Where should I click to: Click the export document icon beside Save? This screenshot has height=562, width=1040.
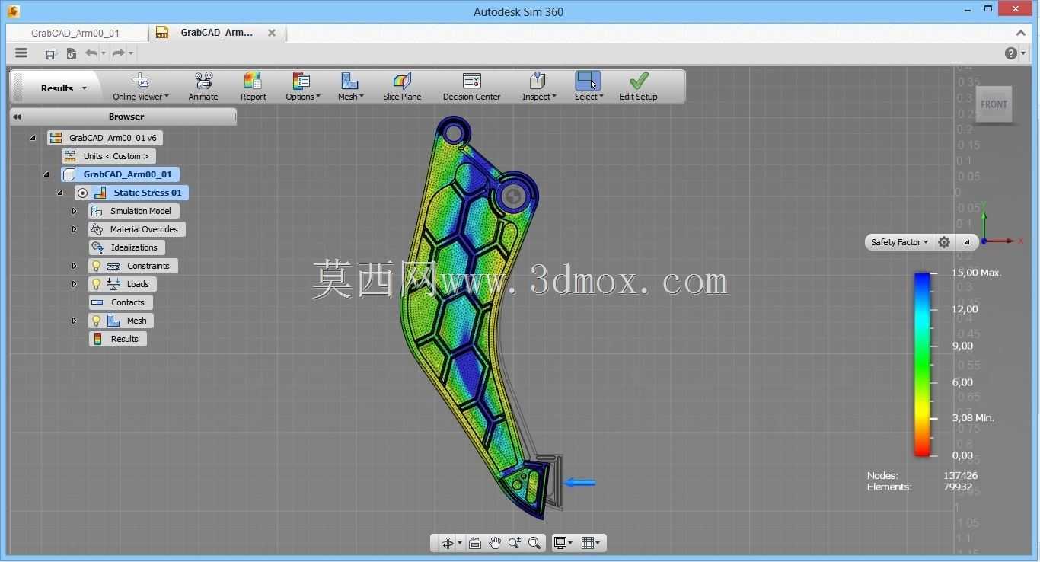pyautogui.click(x=71, y=53)
